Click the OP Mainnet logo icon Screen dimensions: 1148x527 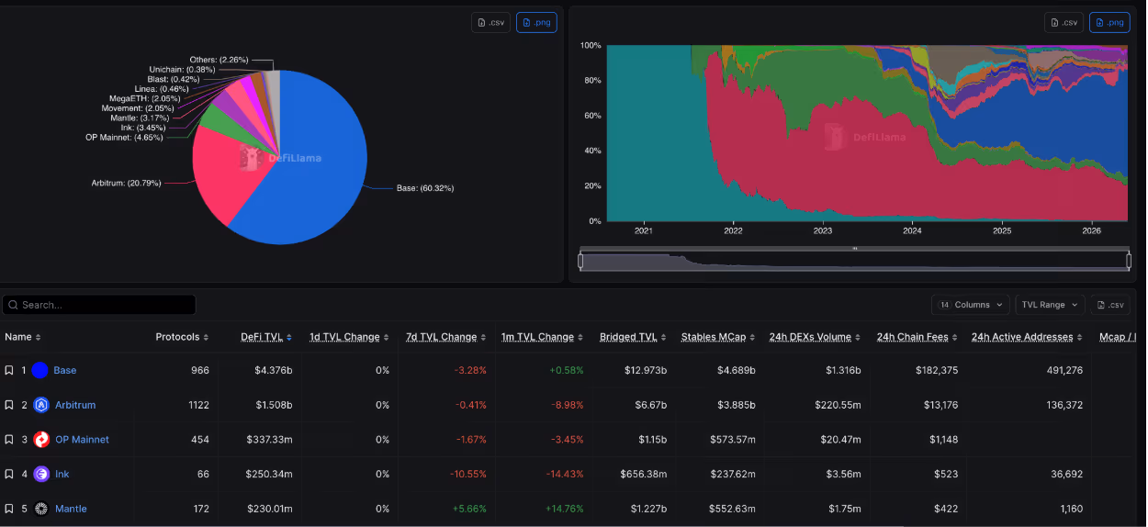click(40, 440)
